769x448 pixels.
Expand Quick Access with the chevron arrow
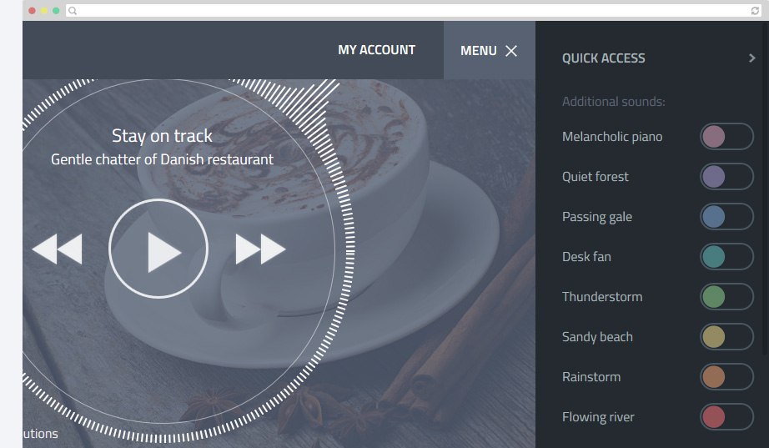click(751, 58)
